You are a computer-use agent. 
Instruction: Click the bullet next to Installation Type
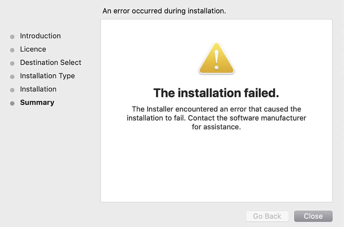pyautogui.click(x=12, y=77)
